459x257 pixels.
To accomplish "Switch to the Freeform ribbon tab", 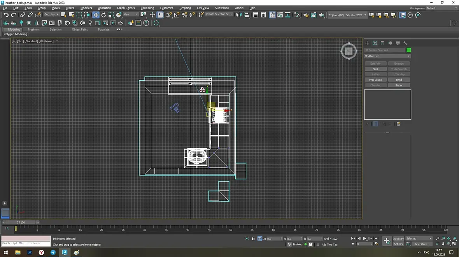I will point(33,29).
